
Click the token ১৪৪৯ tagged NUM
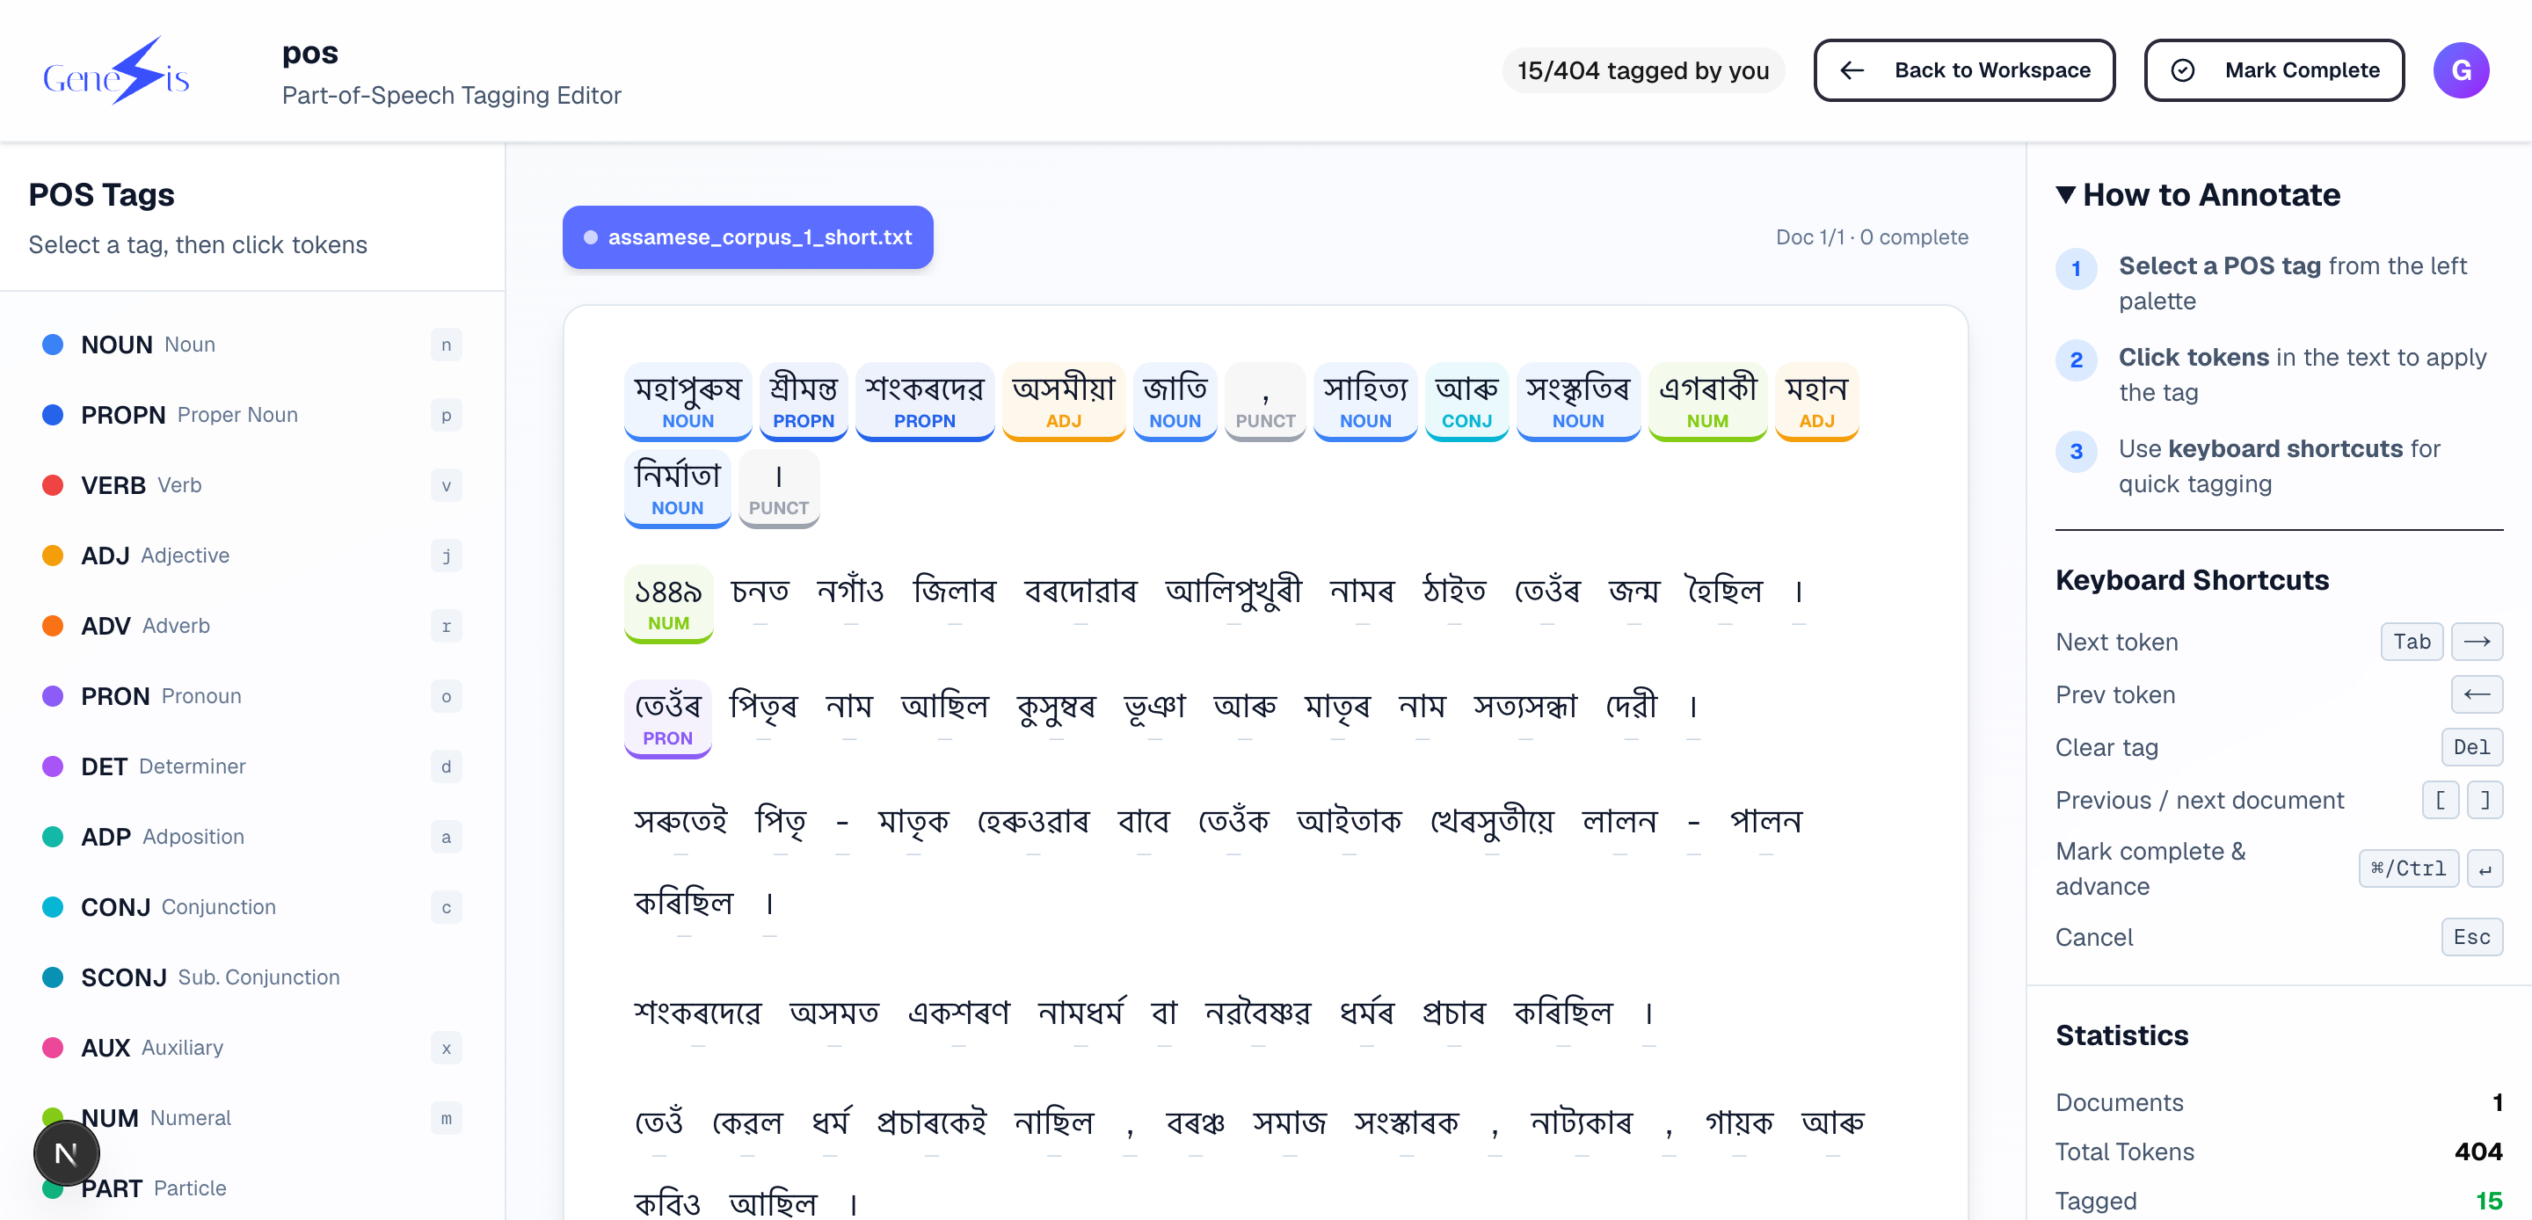(668, 604)
